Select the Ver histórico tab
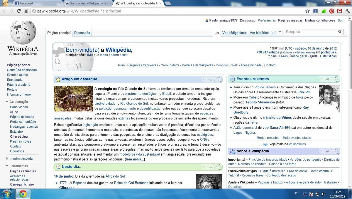This screenshot has width=352, height=199. 259,33
